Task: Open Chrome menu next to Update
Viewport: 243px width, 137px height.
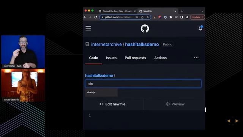Action: 203,17
